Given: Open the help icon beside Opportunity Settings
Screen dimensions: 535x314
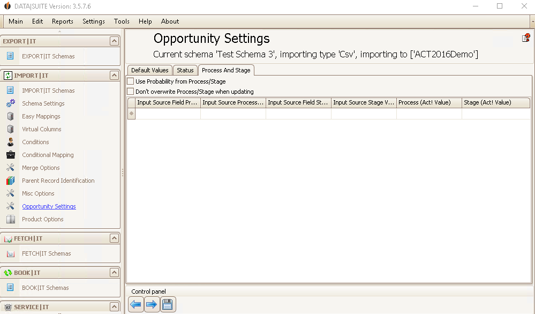Looking at the screenshot, I should click(x=526, y=38).
